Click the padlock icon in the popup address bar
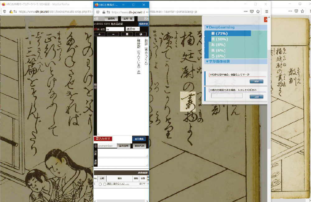 [x=104, y=12]
